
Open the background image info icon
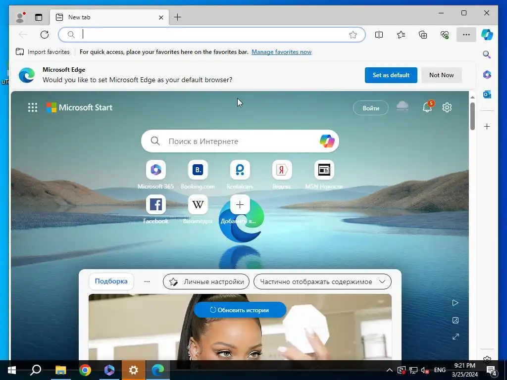coord(456,320)
